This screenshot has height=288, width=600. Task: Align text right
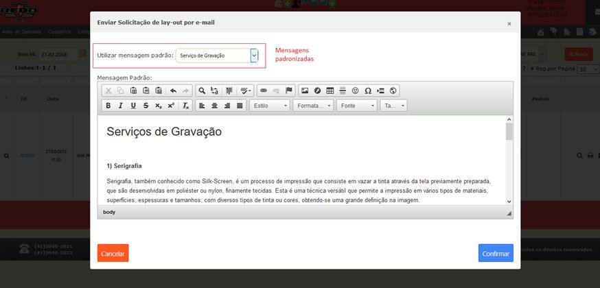[227, 106]
